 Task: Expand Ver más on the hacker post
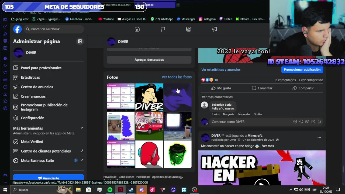268,146
